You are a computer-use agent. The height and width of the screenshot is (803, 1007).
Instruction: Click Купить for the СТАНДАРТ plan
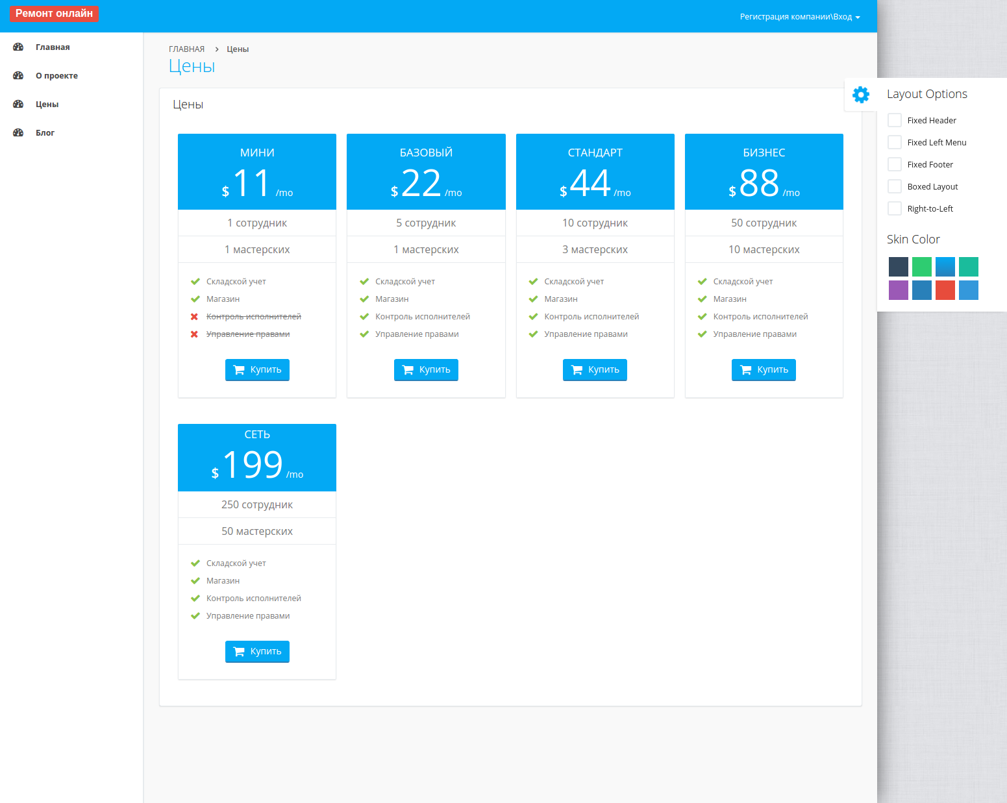(x=595, y=370)
